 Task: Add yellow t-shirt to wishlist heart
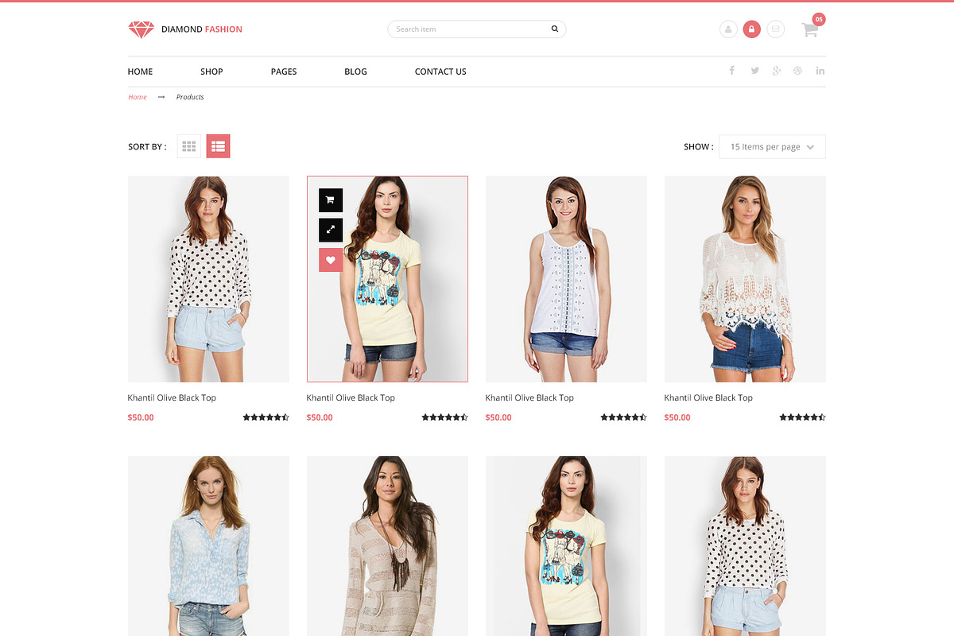(331, 260)
